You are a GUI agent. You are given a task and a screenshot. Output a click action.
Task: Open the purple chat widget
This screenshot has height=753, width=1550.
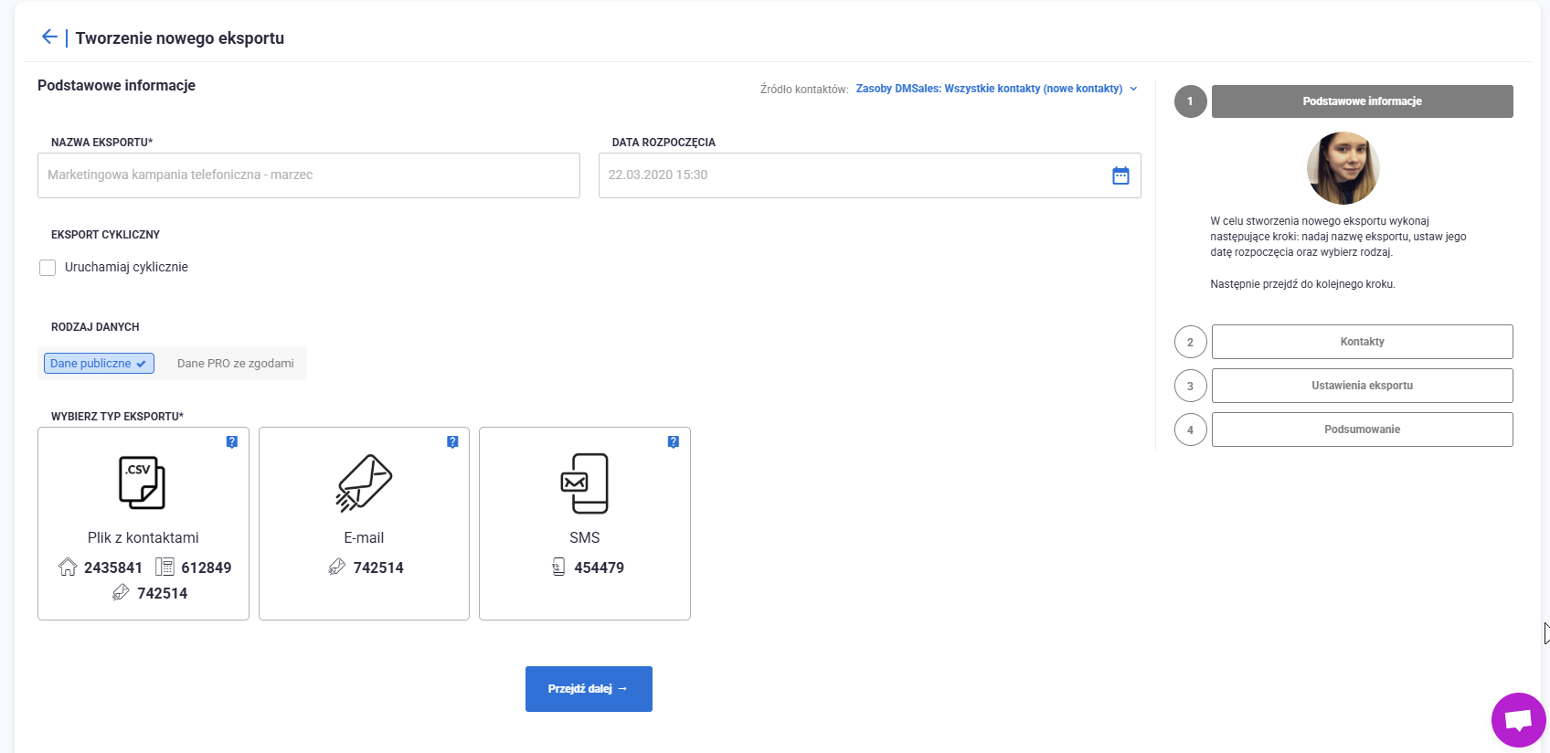[1518, 720]
